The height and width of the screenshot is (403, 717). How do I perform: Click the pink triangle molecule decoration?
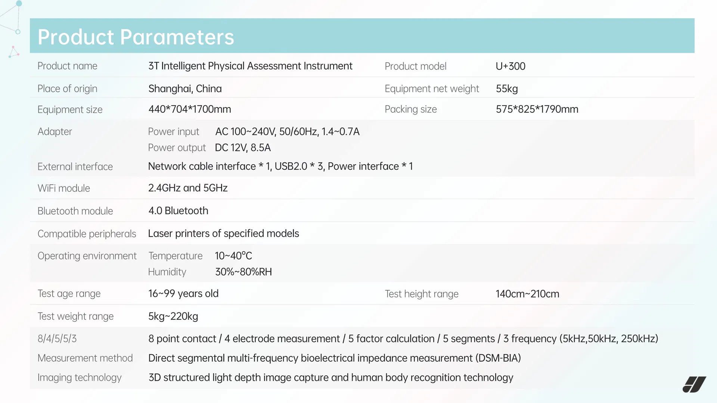point(14,53)
